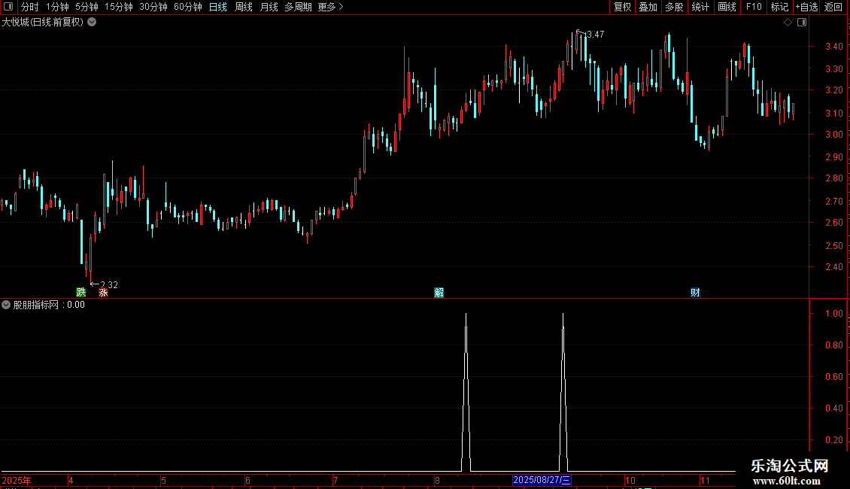Toggle the side panel icon at chart top-right
The height and width of the screenshot is (489, 850).
pos(802,23)
